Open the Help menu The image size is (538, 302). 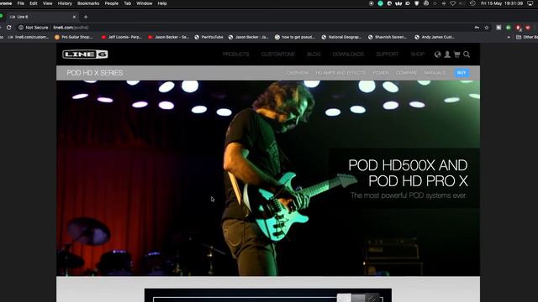162,3
